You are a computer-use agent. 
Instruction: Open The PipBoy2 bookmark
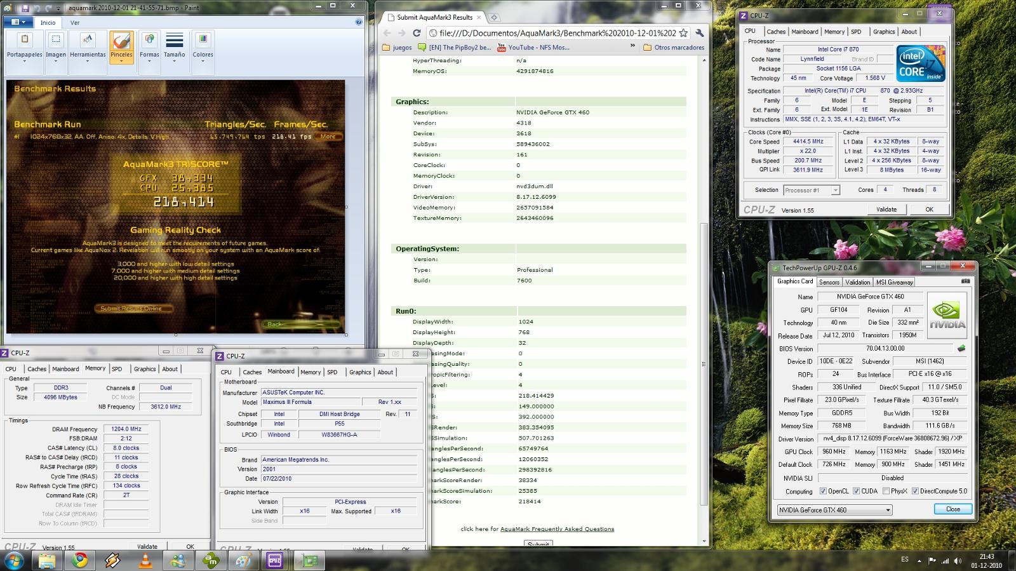(x=455, y=48)
